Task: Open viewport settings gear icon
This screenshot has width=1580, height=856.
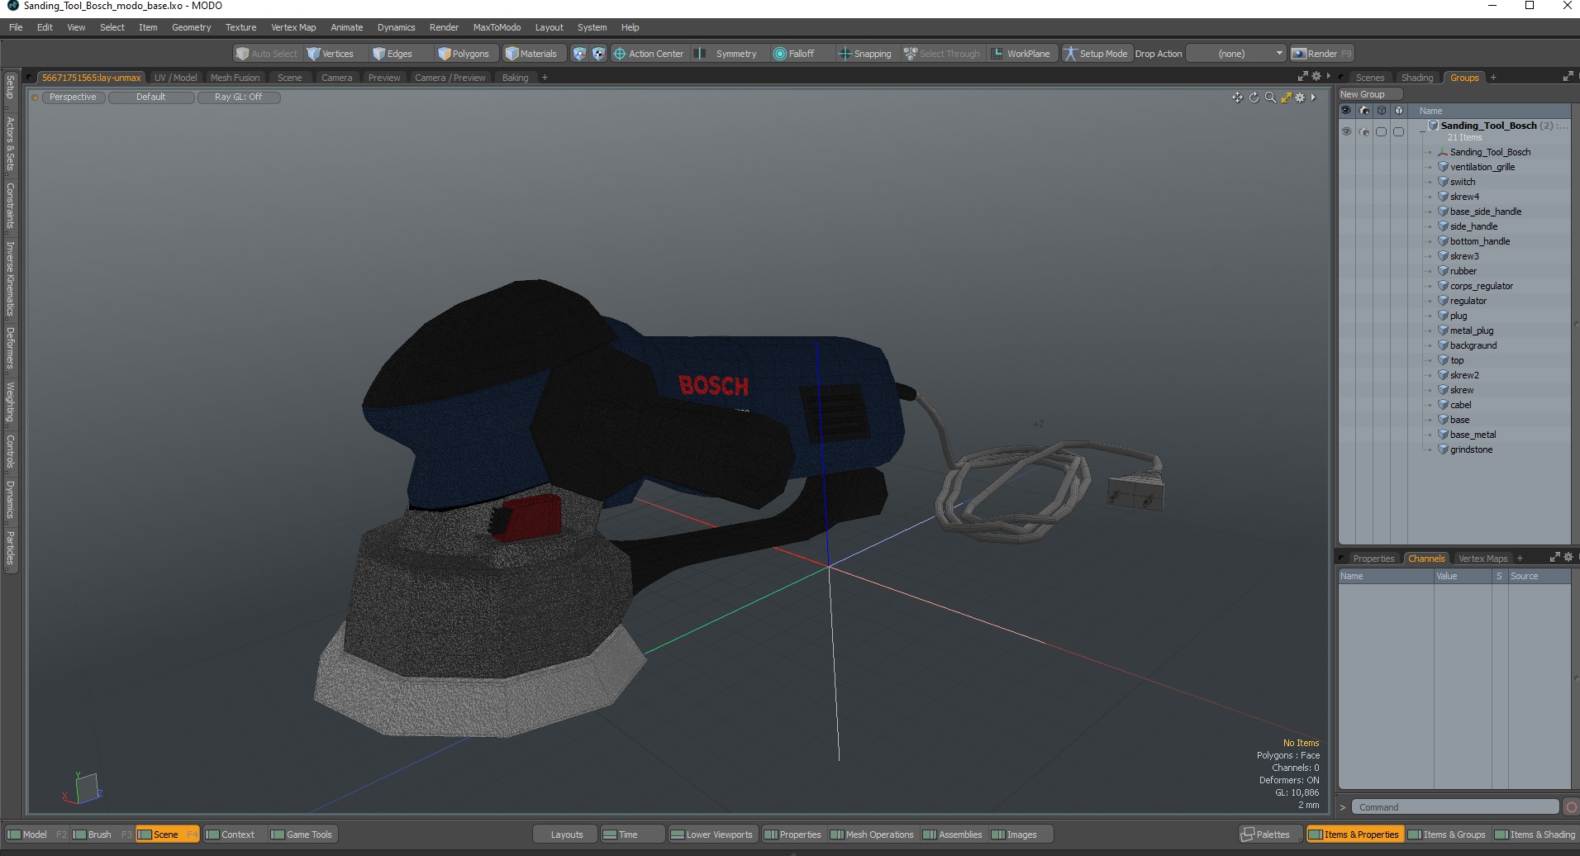Action: tap(1300, 97)
